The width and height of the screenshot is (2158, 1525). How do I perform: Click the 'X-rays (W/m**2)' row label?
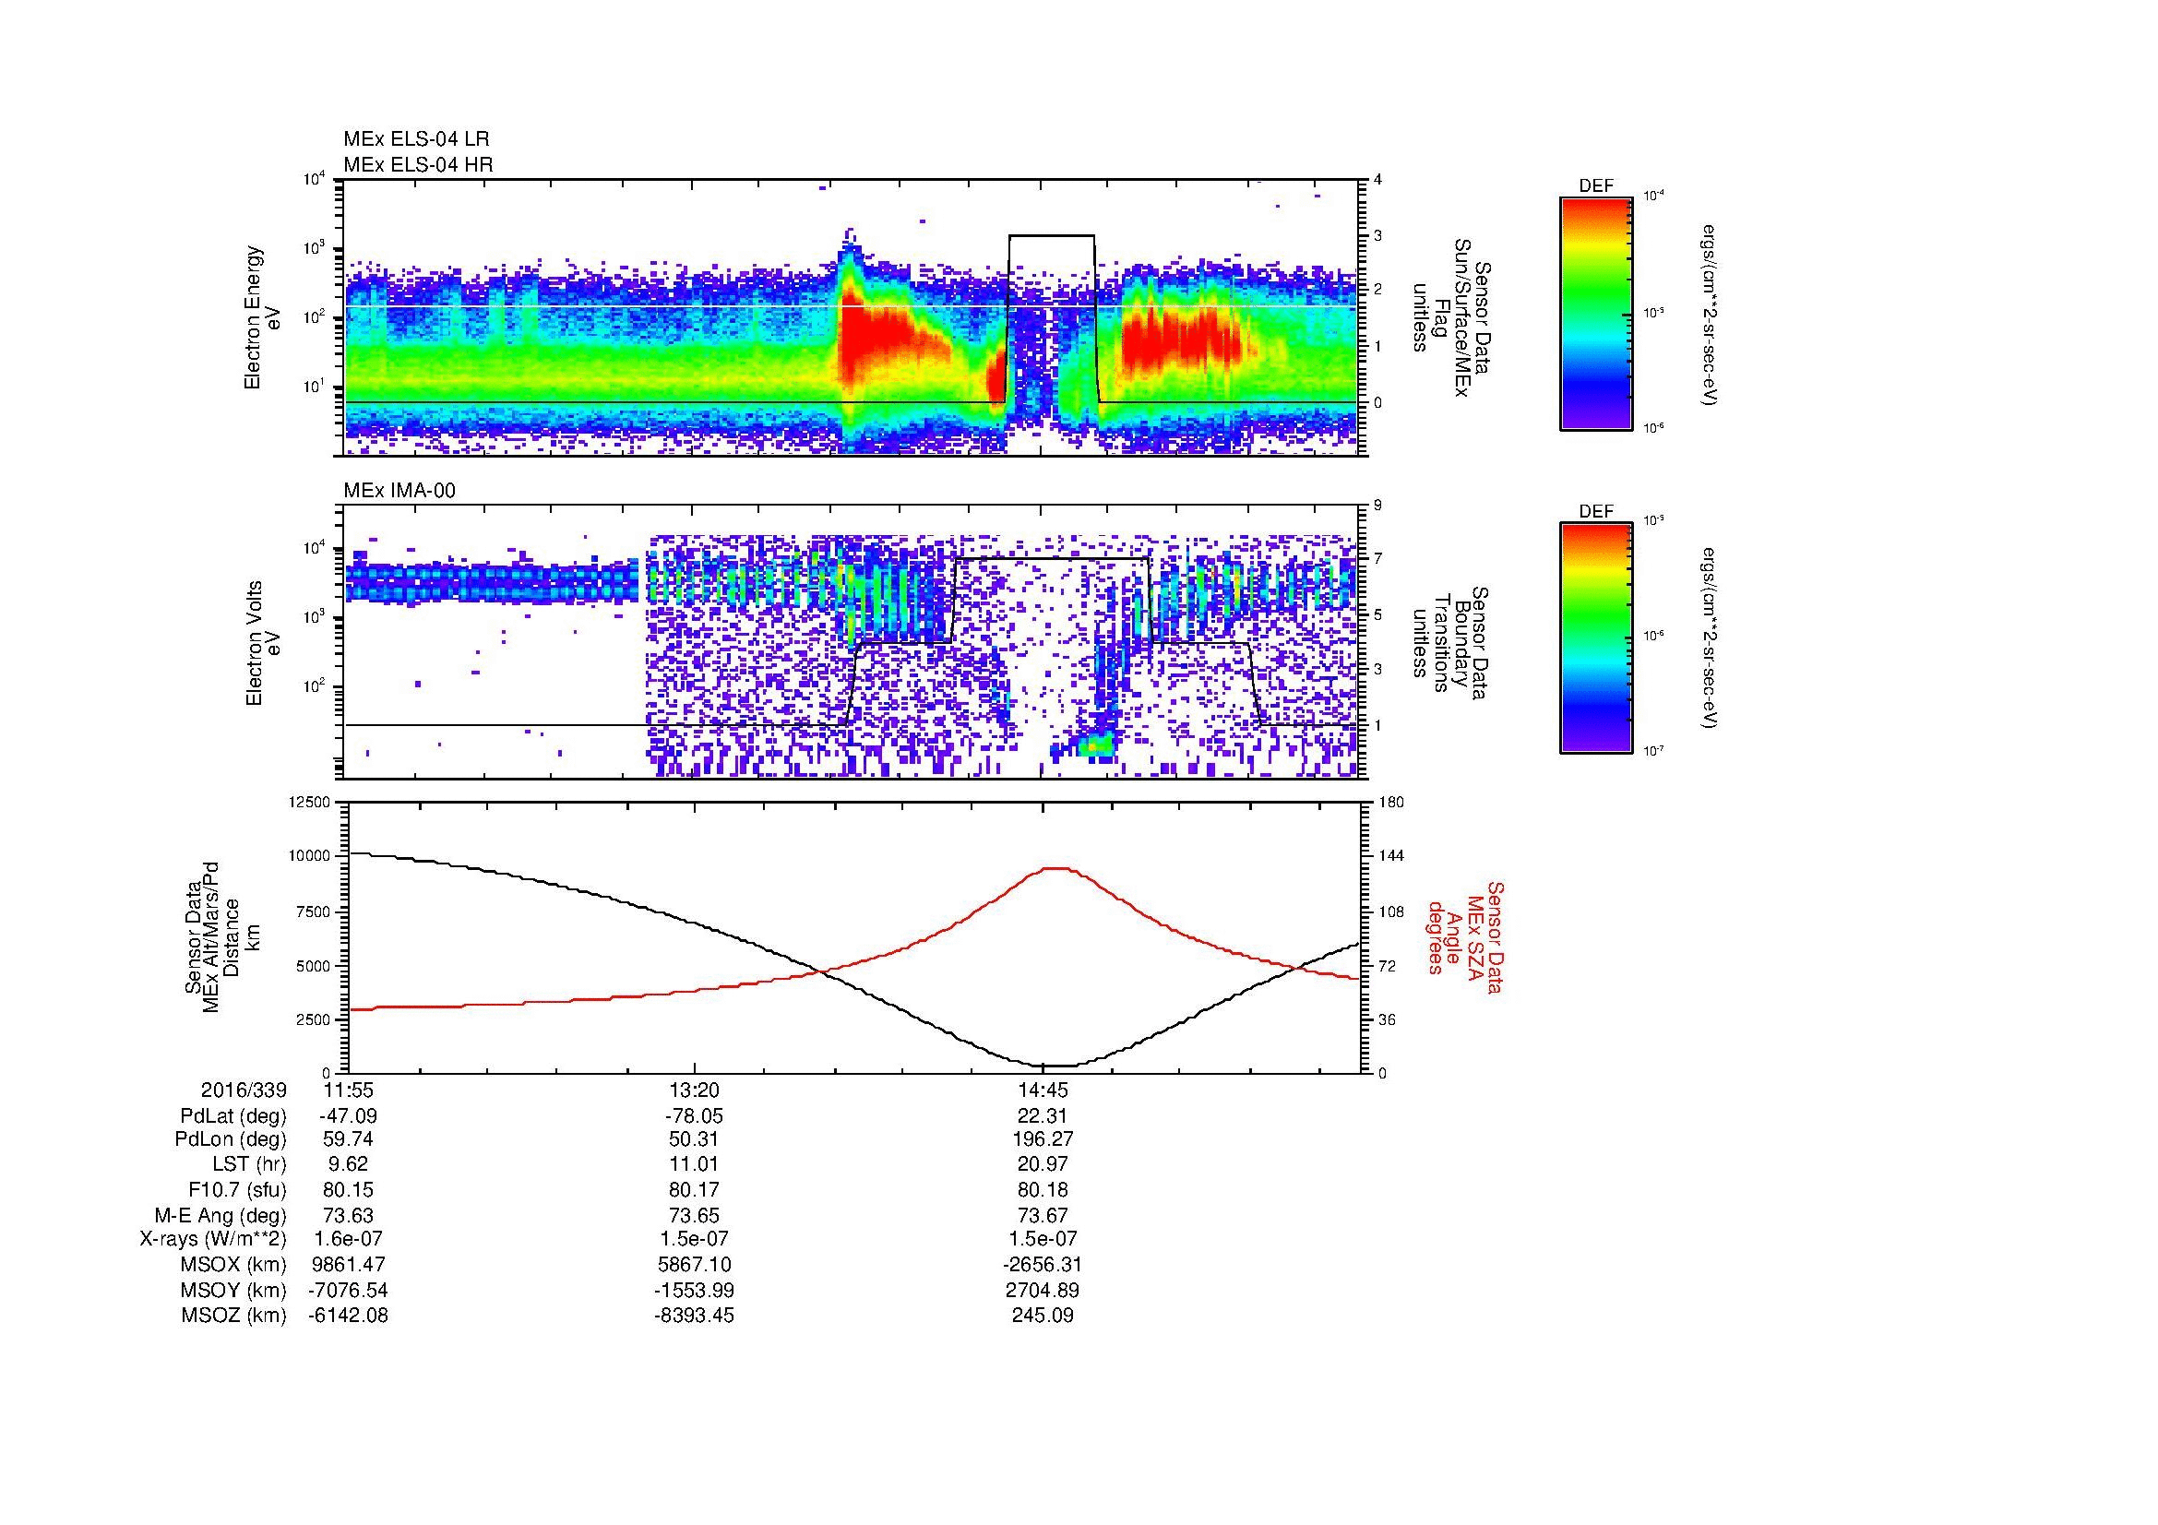click(x=213, y=1239)
